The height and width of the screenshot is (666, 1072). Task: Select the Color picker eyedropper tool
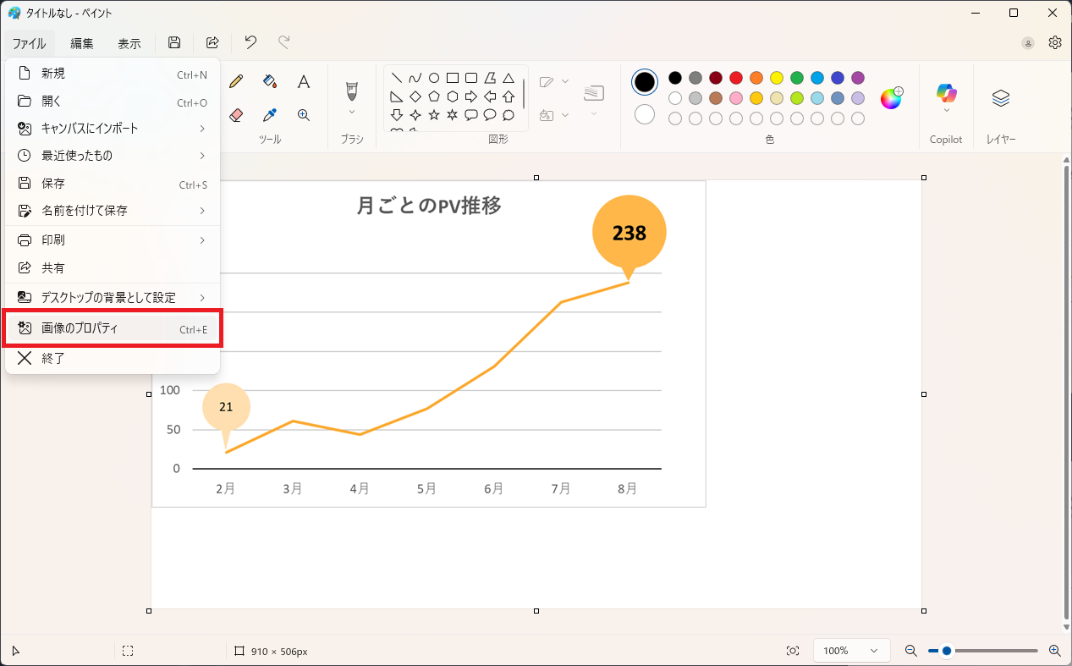pyautogui.click(x=270, y=115)
